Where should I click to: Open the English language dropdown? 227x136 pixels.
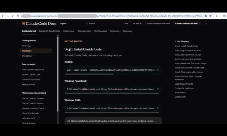click(64, 23)
